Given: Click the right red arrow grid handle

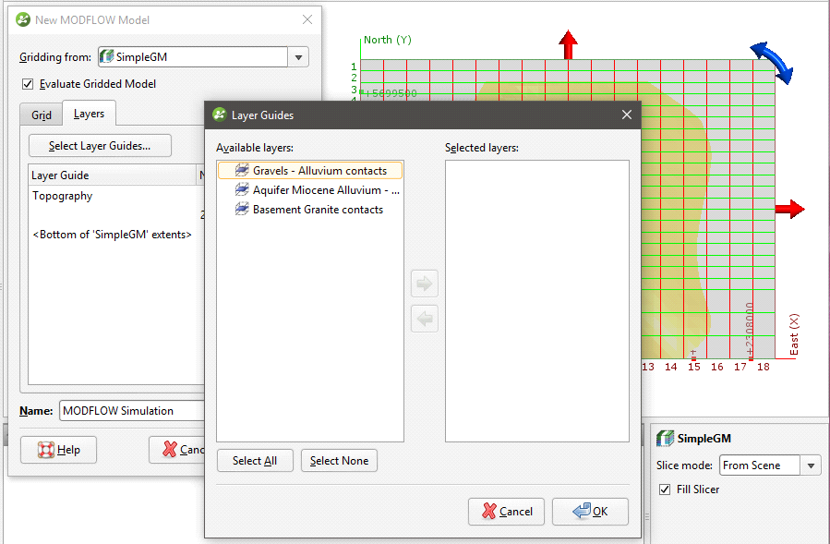Looking at the screenshot, I should 789,209.
